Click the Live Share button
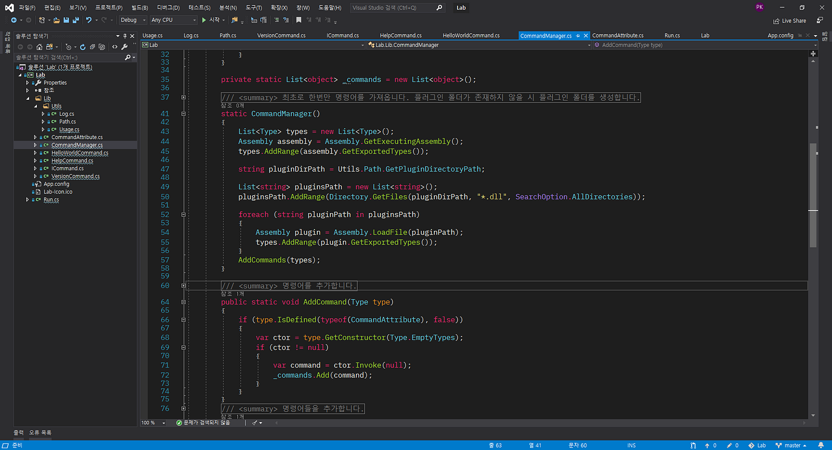 (x=790, y=21)
